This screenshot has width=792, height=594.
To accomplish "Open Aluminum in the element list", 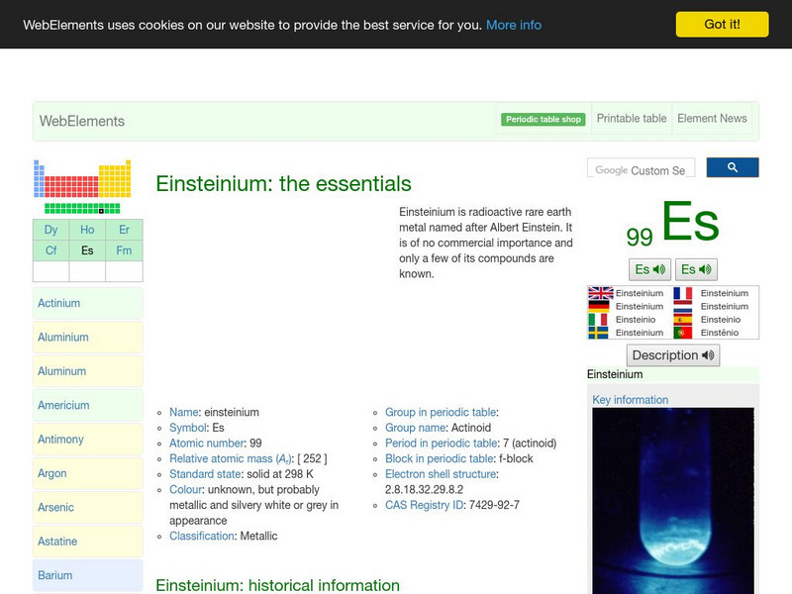I will tap(88, 371).
